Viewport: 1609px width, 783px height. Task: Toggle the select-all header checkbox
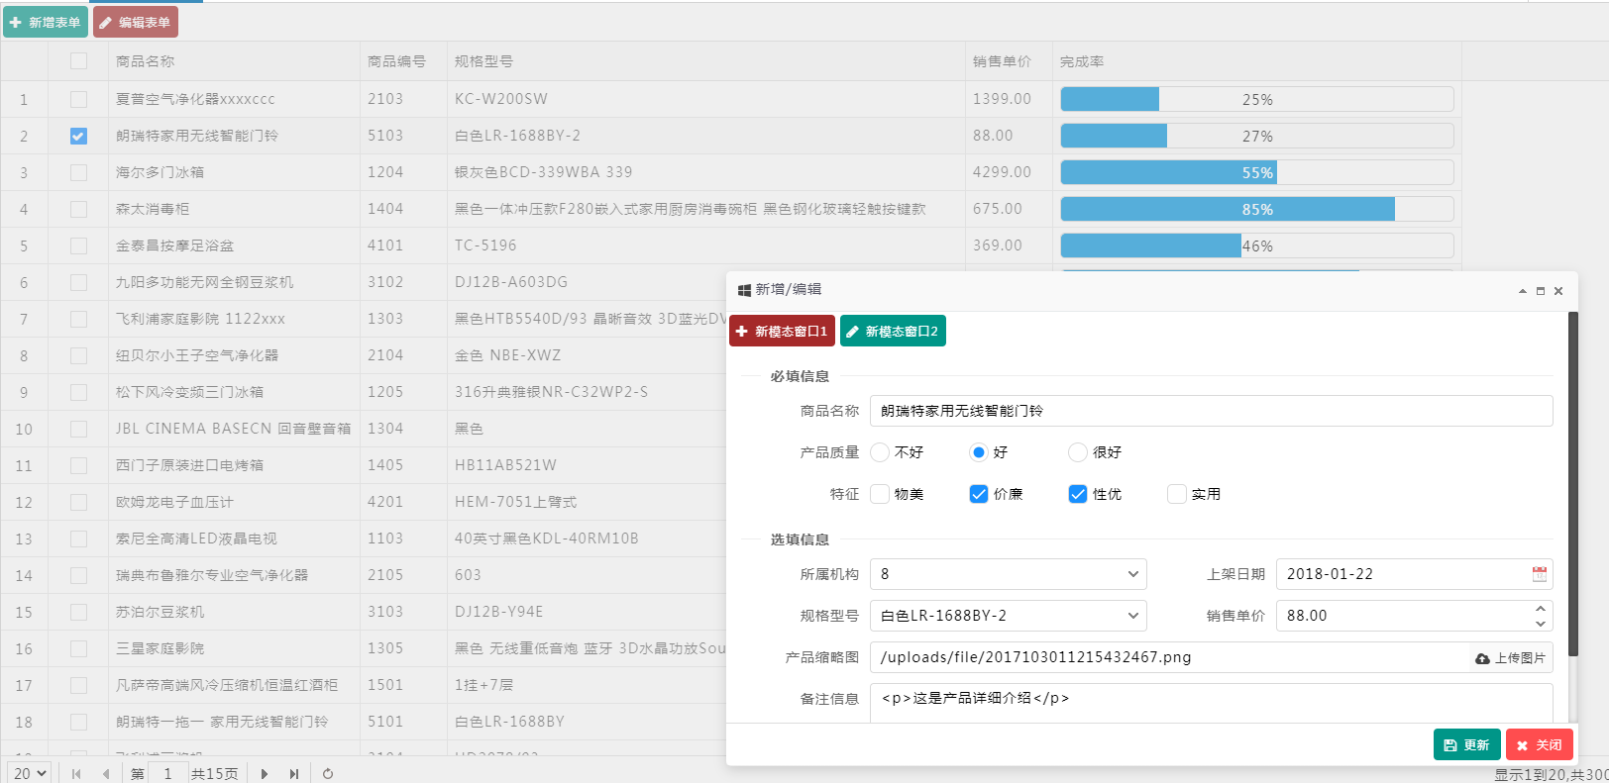pos(78,61)
